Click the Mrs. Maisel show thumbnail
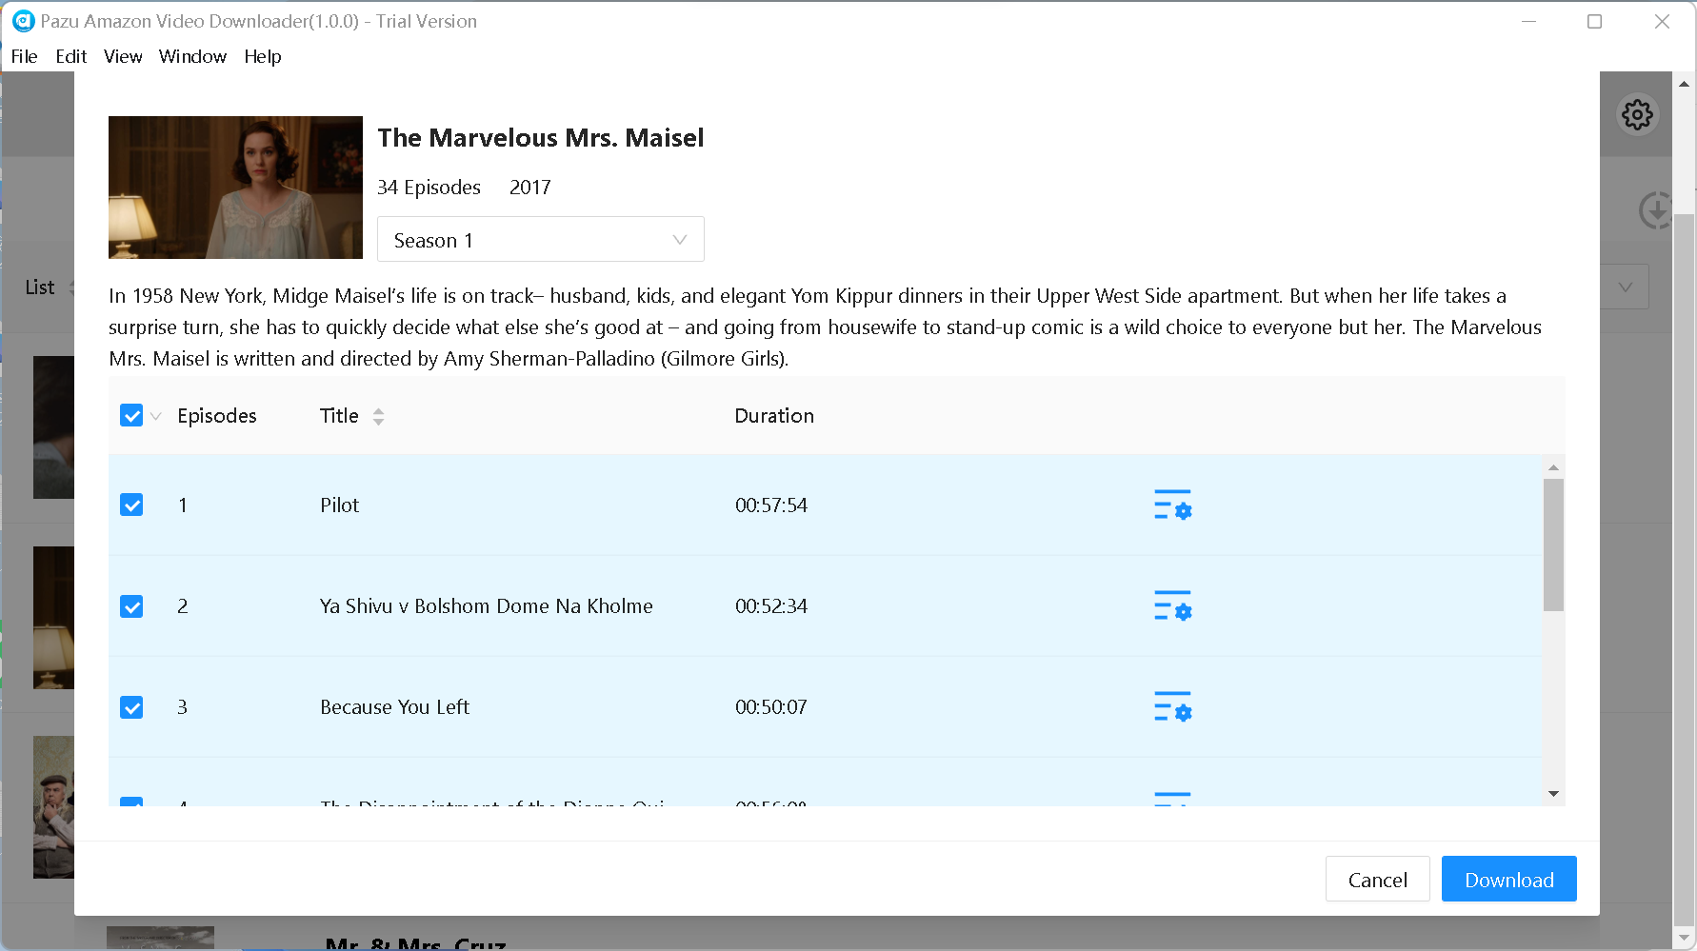1697x951 pixels. point(235,187)
